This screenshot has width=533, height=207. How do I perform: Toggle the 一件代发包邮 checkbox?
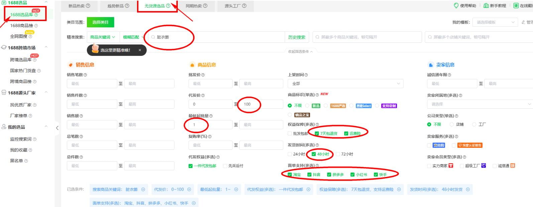click(x=190, y=166)
